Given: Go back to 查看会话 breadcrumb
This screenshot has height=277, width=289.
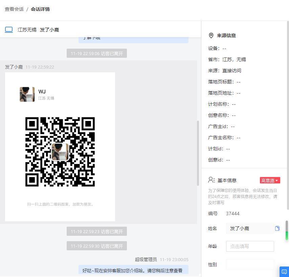Looking at the screenshot, I should (x=14, y=9).
